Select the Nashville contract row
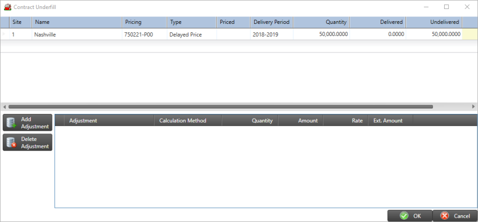The width and height of the screenshot is (478, 222). click(45, 34)
